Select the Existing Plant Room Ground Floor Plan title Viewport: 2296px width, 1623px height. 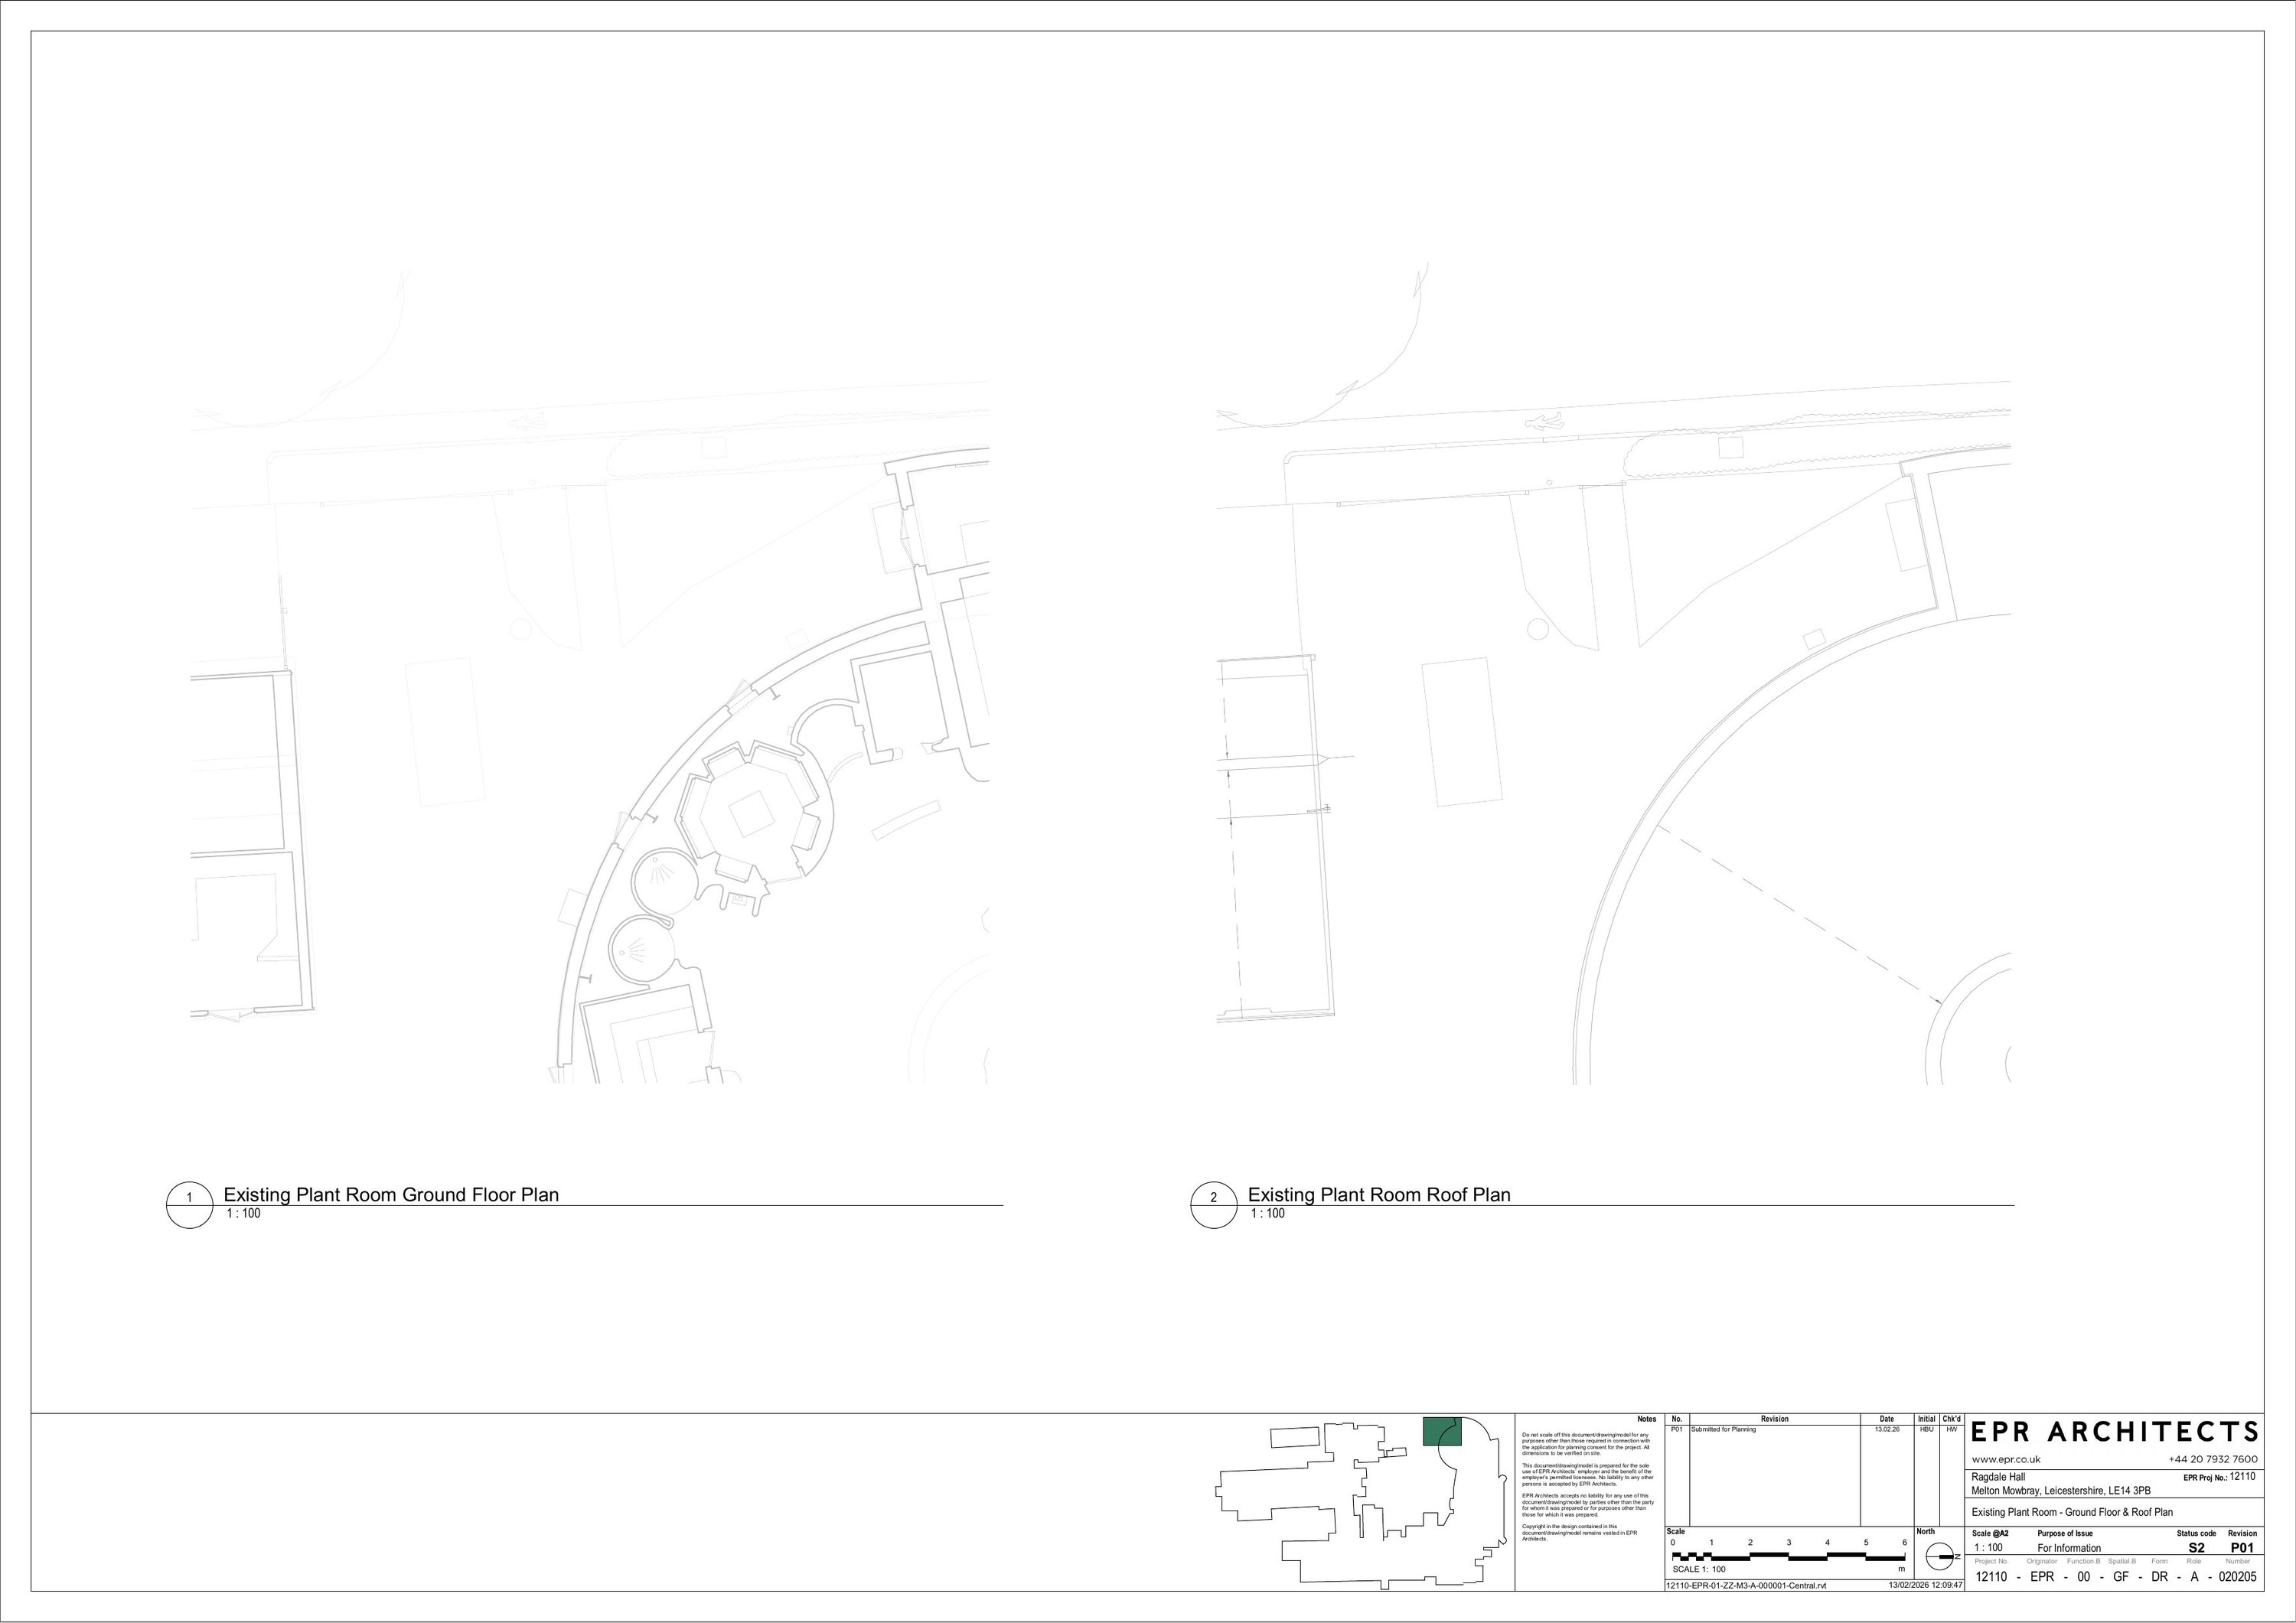tap(391, 1195)
